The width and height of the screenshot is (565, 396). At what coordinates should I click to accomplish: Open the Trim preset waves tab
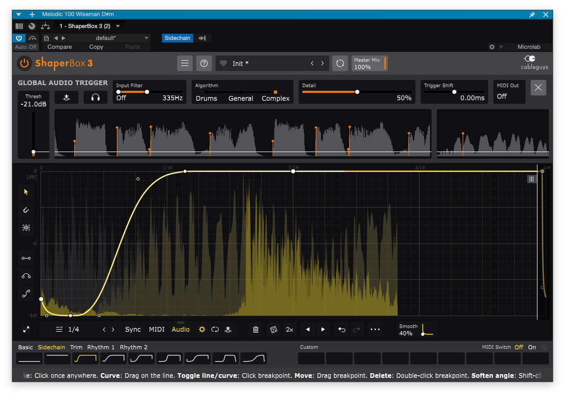pyautogui.click(x=76, y=347)
